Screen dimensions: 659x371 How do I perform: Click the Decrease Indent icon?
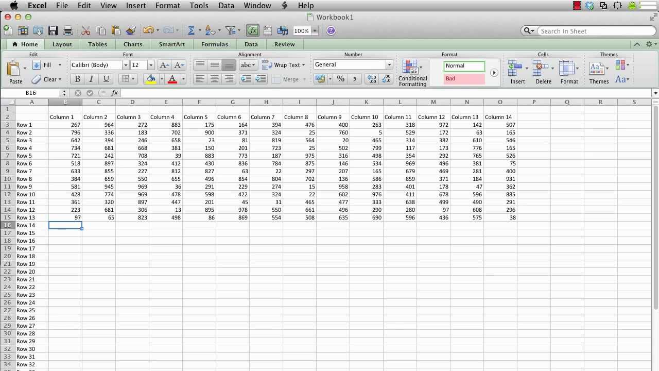pos(246,79)
